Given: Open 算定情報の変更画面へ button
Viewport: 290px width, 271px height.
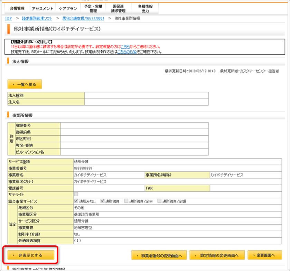Looking at the screenshot, I should (217, 255).
